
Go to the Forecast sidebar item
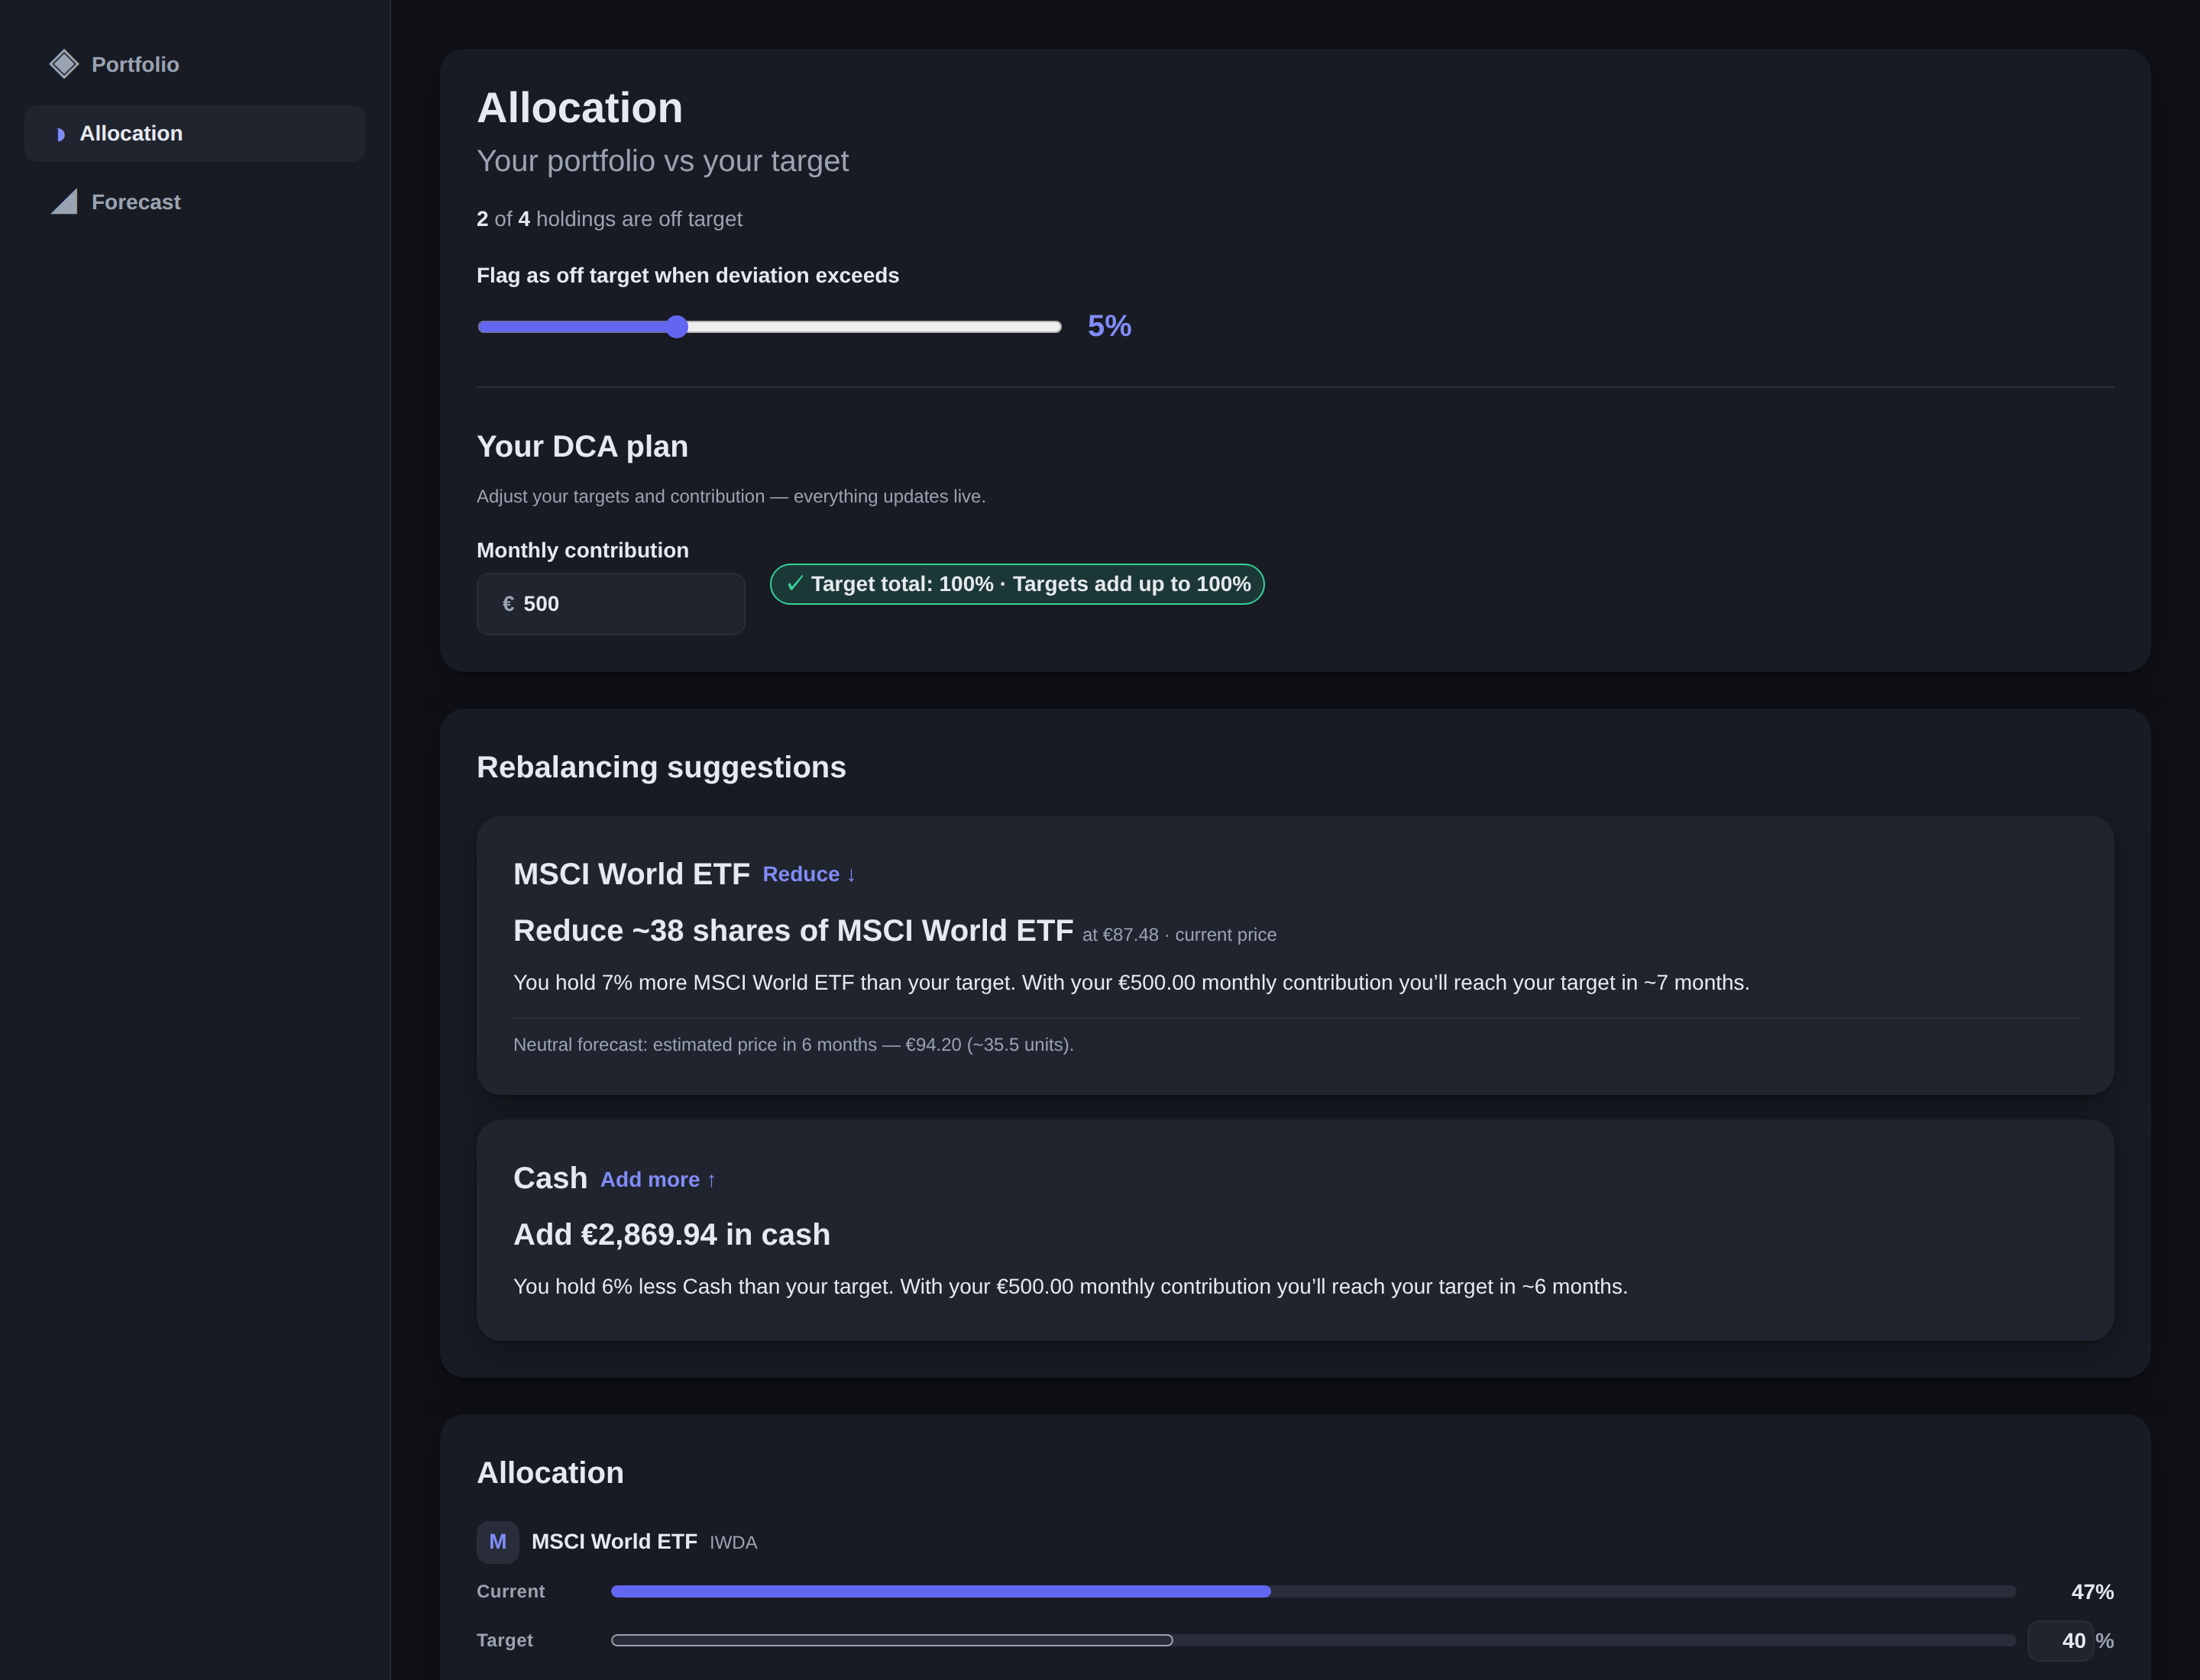(x=195, y=202)
